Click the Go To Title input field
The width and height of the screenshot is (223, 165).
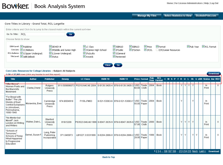coord(42,34)
